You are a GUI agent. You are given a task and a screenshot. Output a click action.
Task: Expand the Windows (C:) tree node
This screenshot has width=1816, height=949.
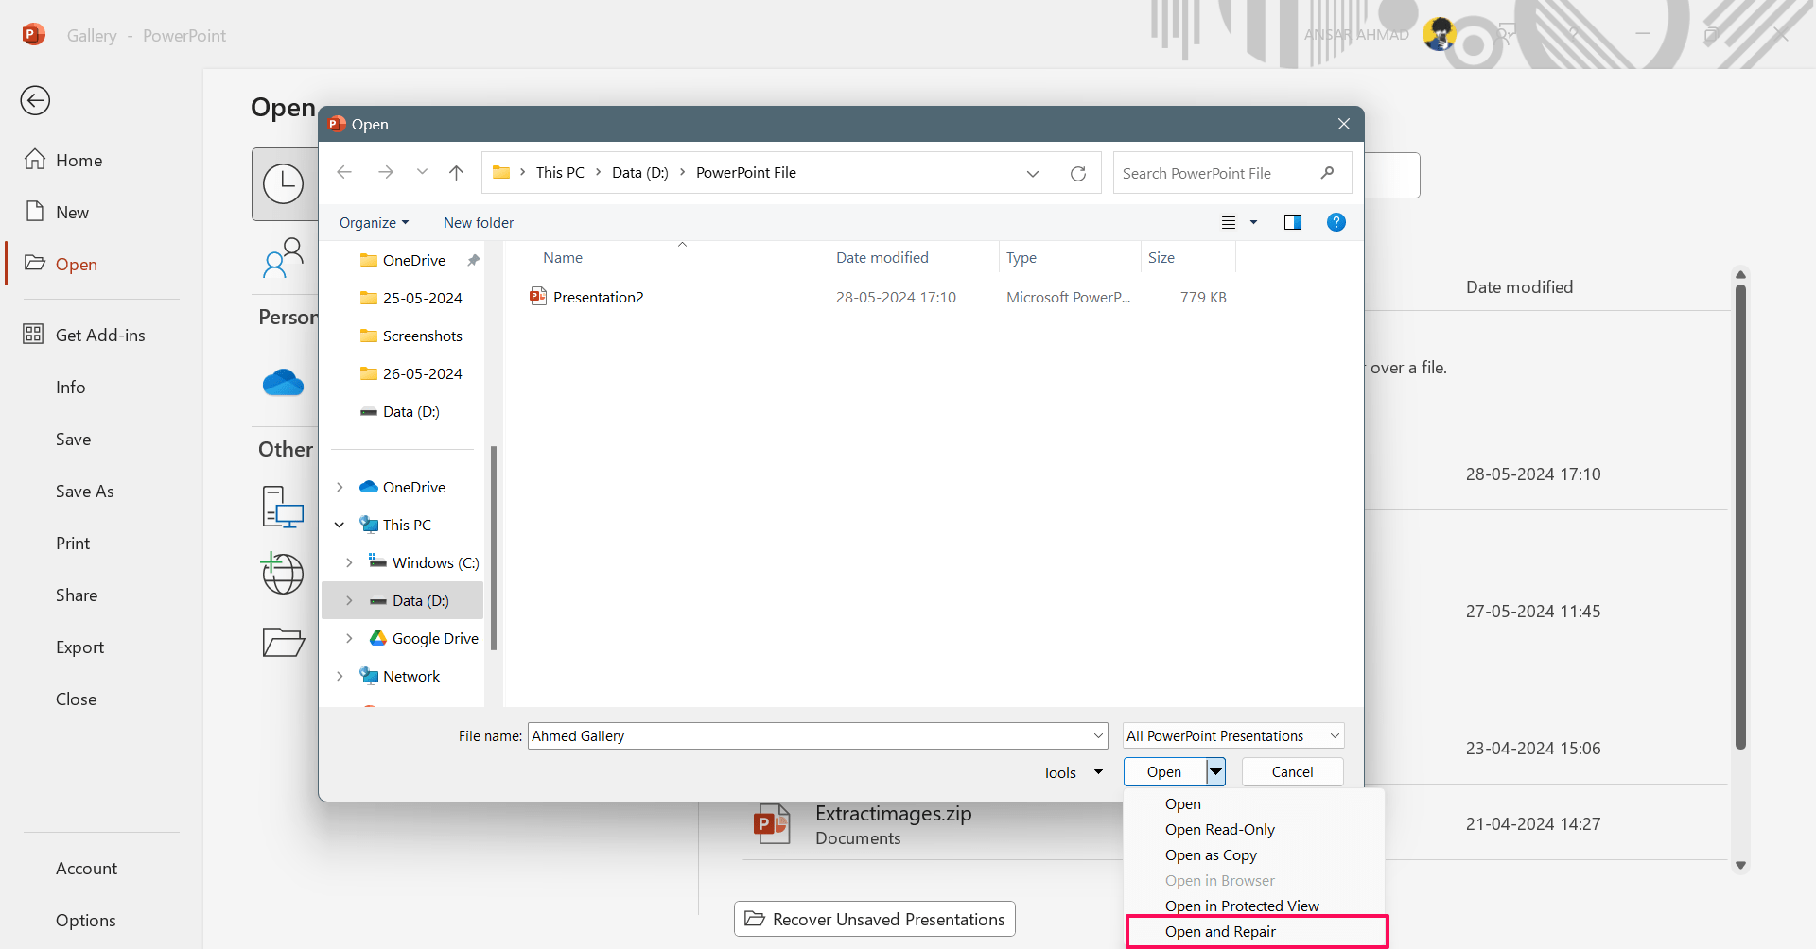tap(349, 562)
